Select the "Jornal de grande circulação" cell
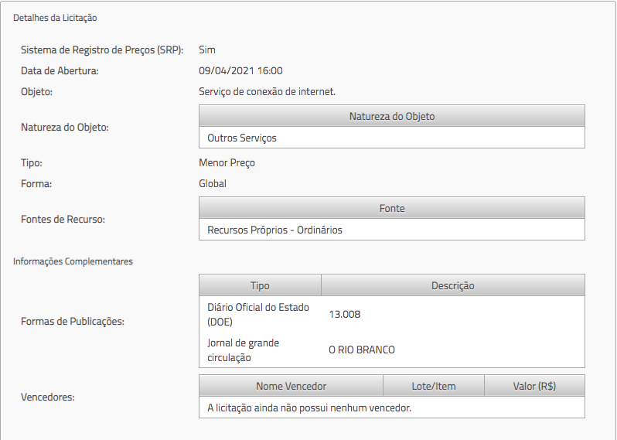 pos(244,350)
